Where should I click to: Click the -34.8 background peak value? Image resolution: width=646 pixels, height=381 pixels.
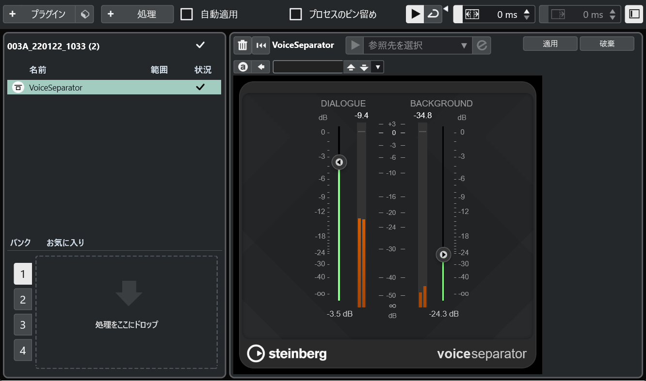(422, 115)
